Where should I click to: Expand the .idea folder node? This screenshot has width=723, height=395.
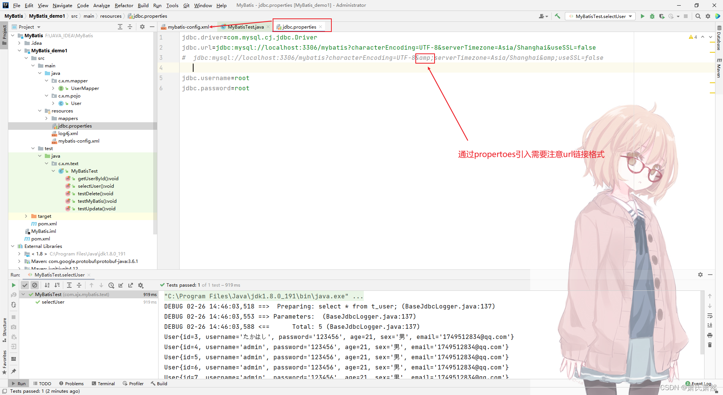[20, 43]
